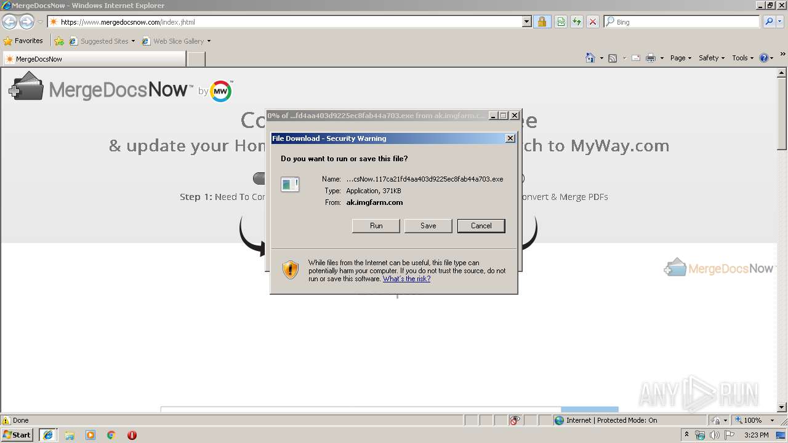Open Windows Media Player taskbar icon
This screenshot has height=443, width=788.
coord(90,435)
